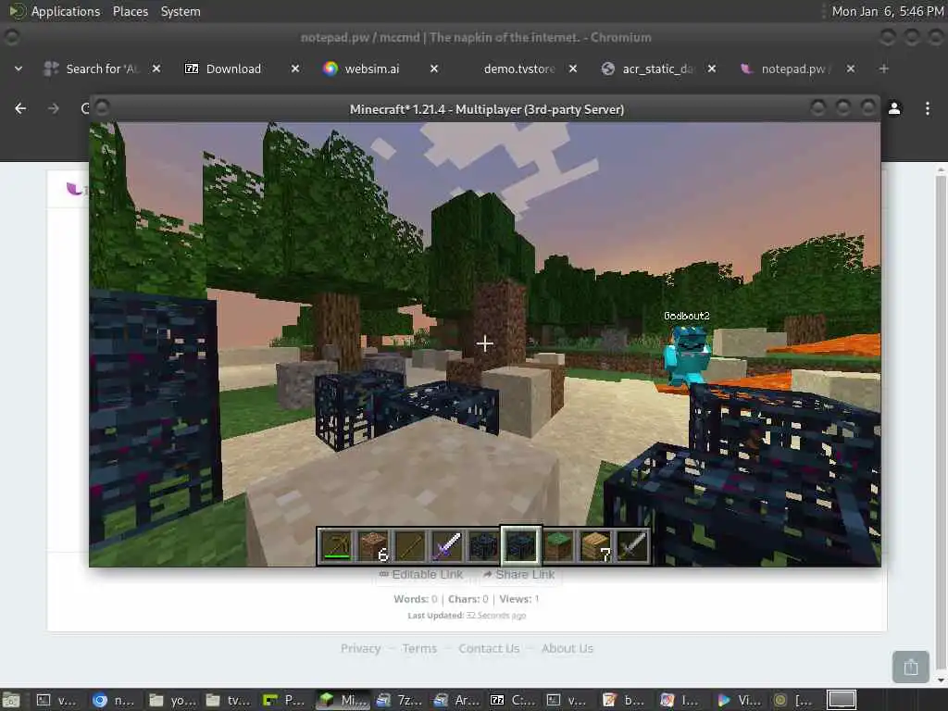Open the "[..." taskbar entry
The width and height of the screenshot is (948, 711).
pos(793,700)
